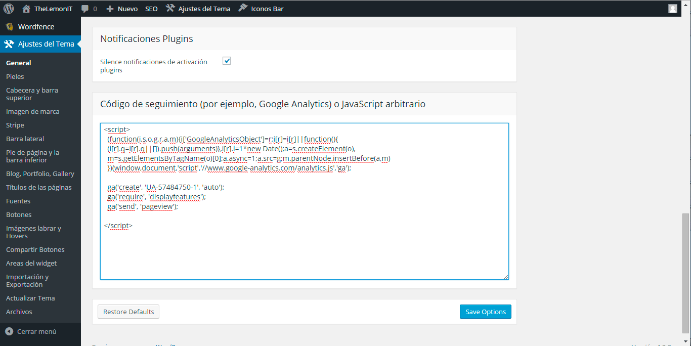Click the plus Nuevo icon
The height and width of the screenshot is (346, 691).
(x=110, y=9)
